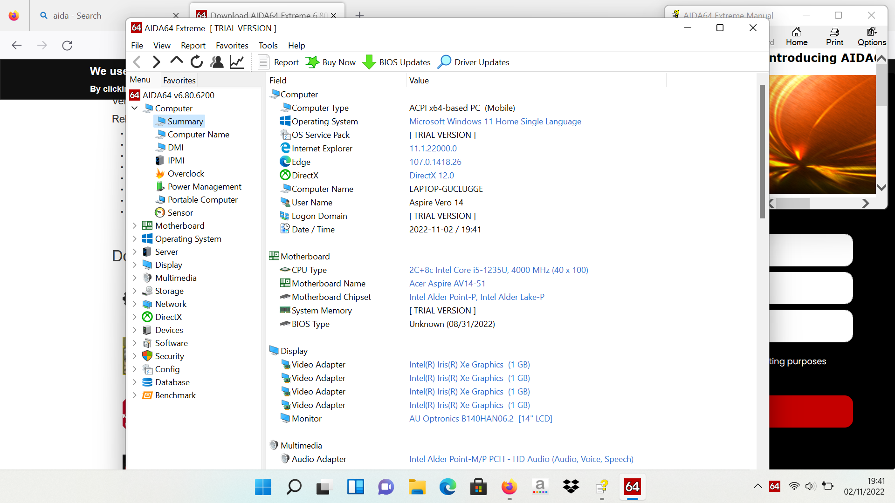Open BIOS Updates from the toolbar
This screenshot has width=895, height=503.
point(397,62)
